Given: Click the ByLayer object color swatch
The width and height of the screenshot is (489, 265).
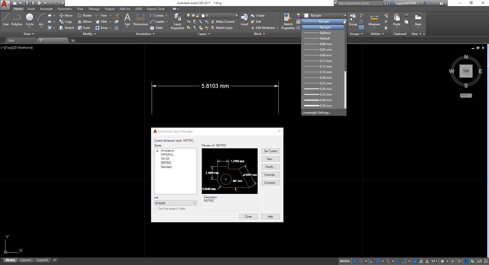Looking at the screenshot, I should pos(307,16).
